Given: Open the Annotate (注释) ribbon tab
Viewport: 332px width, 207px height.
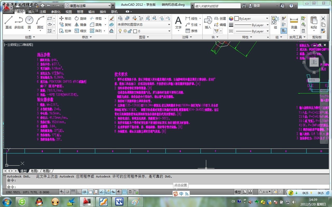Looking at the screenshot, I should coord(43,12).
